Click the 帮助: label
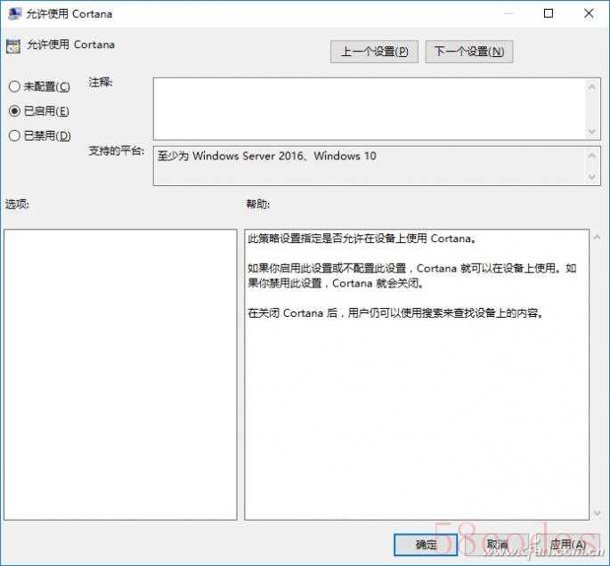The image size is (610, 566). coord(258,204)
